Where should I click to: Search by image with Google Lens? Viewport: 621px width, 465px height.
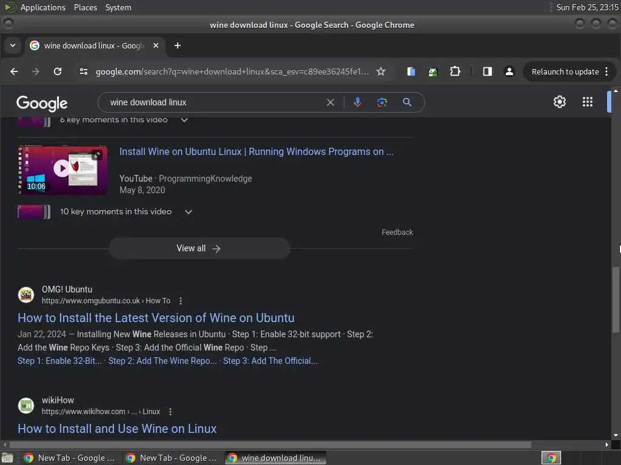click(382, 102)
